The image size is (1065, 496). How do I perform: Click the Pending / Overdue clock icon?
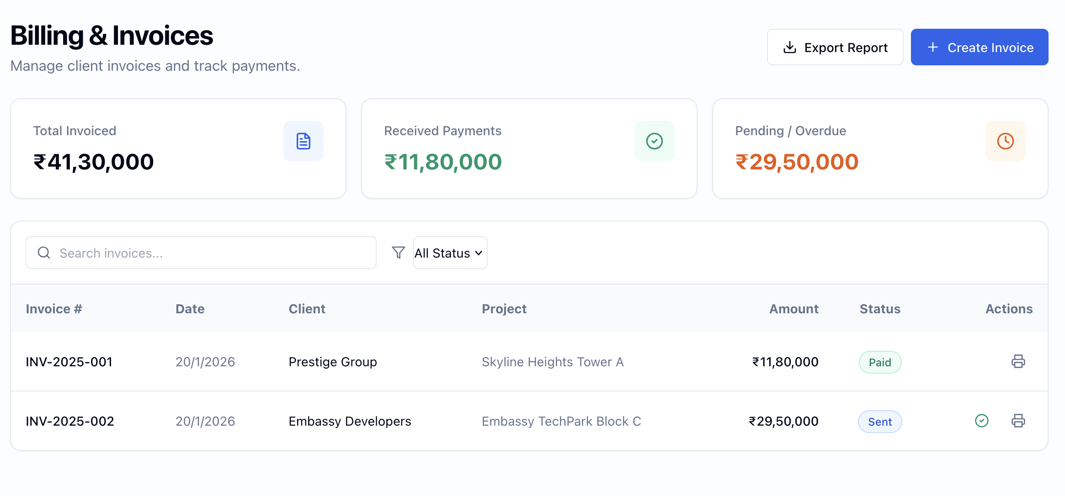(x=1005, y=141)
